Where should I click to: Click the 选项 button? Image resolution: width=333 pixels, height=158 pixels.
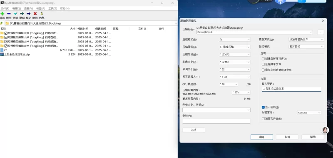[194, 130]
